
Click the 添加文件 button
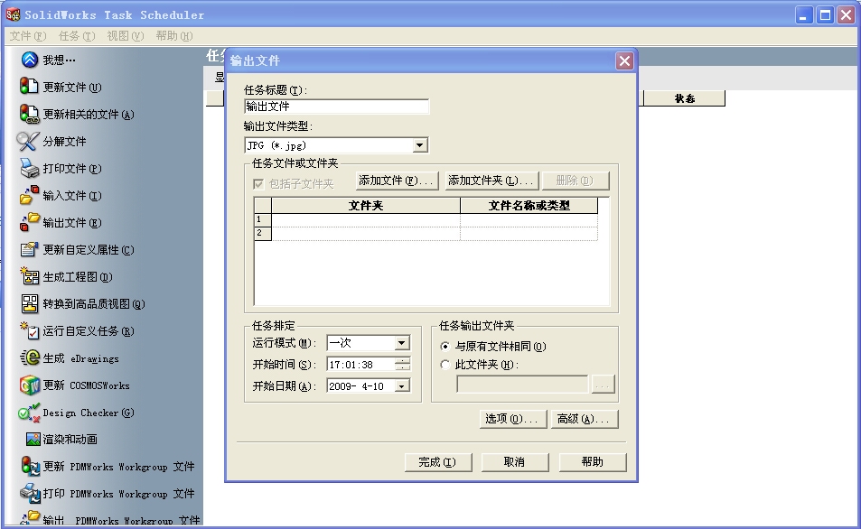pyautogui.click(x=397, y=181)
